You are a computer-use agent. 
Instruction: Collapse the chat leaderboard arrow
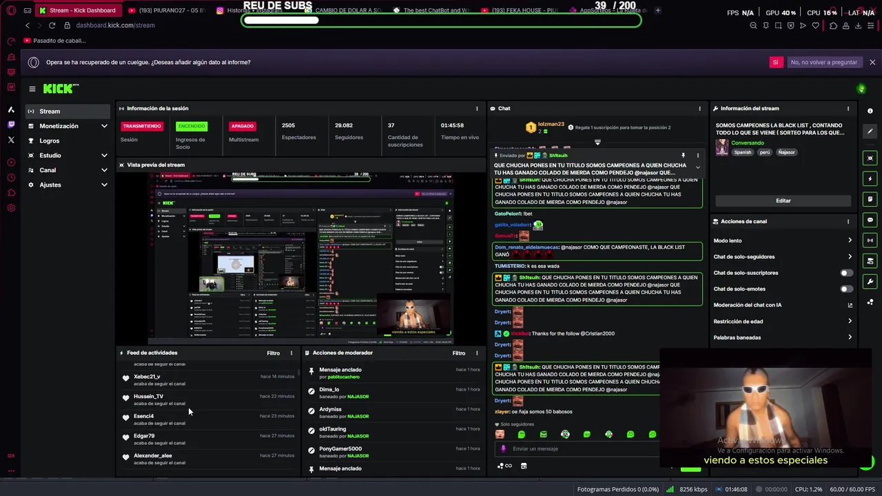click(x=597, y=143)
